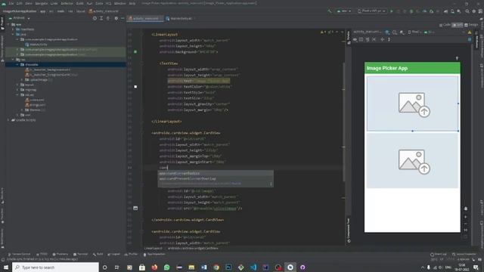Expand Gradle Scripts node

8,120
